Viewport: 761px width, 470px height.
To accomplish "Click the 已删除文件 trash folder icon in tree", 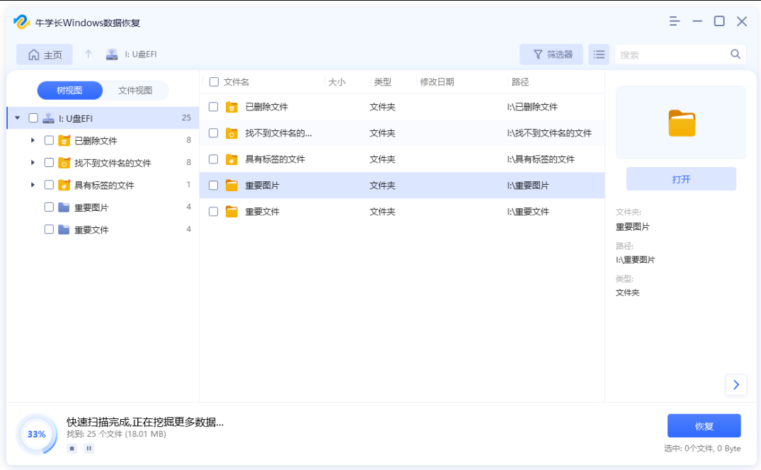I will point(64,140).
